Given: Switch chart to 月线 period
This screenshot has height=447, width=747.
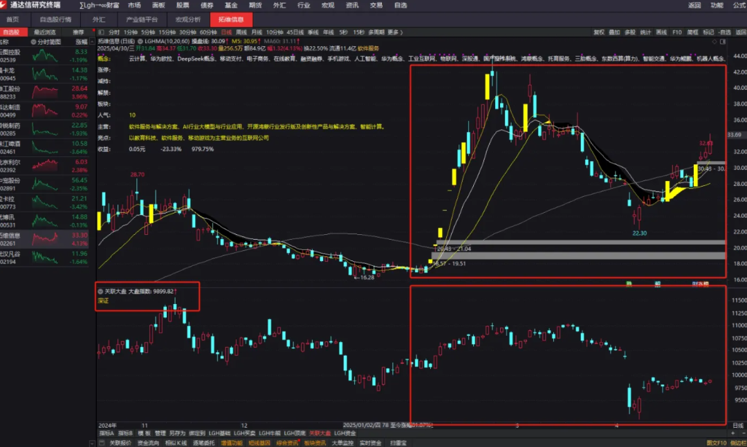Looking at the screenshot, I should click(257, 32).
